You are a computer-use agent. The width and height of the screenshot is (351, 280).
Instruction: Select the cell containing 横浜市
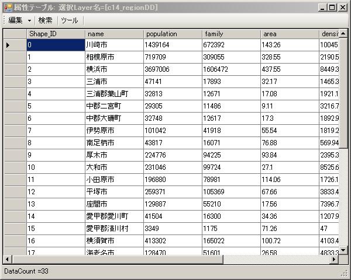tap(114, 69)
